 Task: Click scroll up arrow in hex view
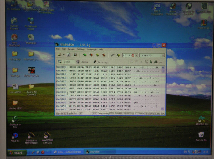163,67
